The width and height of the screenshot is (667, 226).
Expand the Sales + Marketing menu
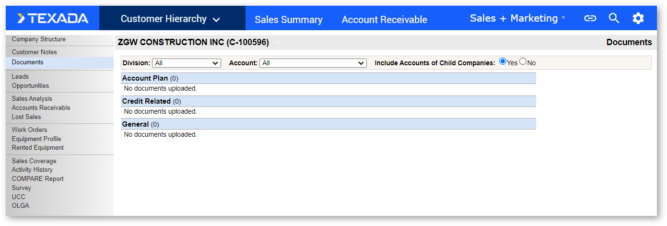coord(517,18)
